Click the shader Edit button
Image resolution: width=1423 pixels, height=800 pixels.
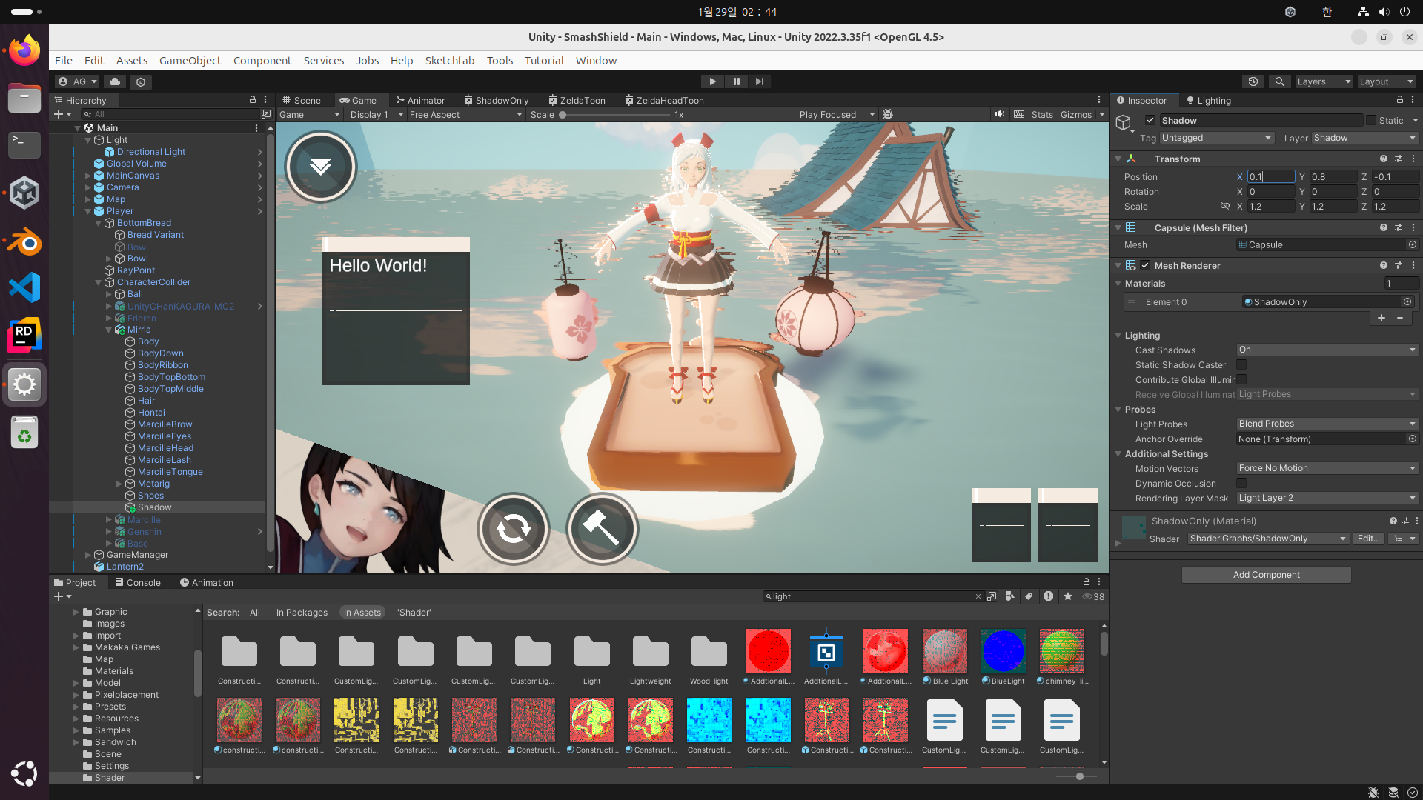pos(1368,539)
